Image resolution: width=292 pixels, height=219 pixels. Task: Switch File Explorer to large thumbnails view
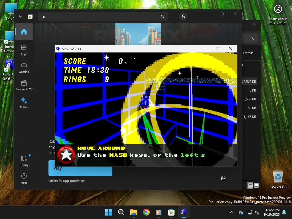(256, 185)
